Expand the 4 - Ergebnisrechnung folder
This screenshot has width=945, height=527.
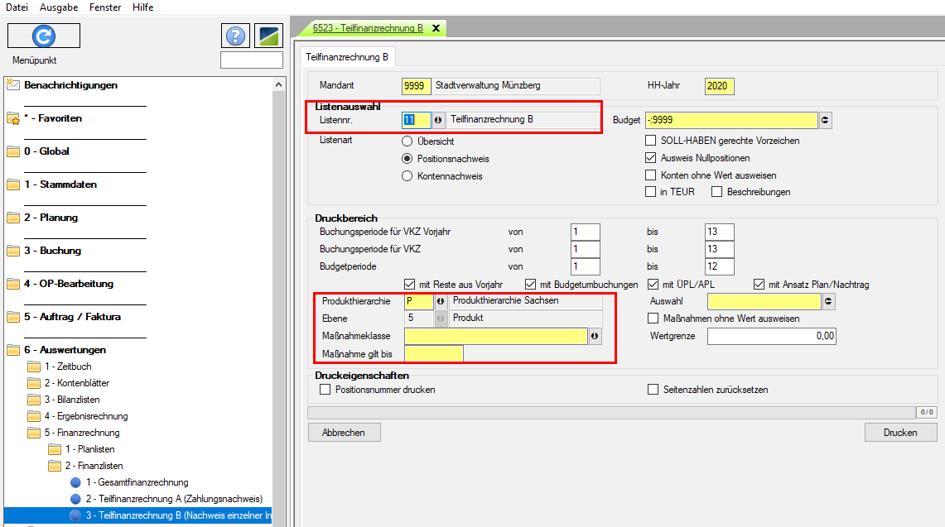point(34,416)
